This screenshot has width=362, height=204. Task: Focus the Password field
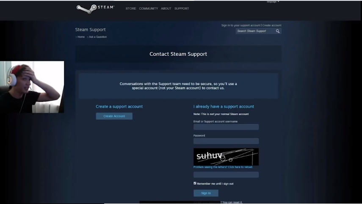(x=226, y=141)
